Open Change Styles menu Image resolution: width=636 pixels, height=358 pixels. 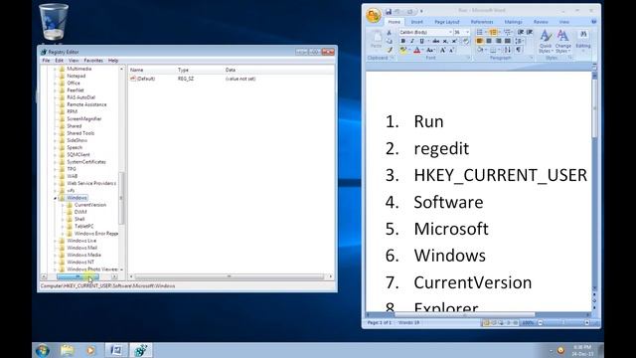pyautogui.click(x=563, y=42)
